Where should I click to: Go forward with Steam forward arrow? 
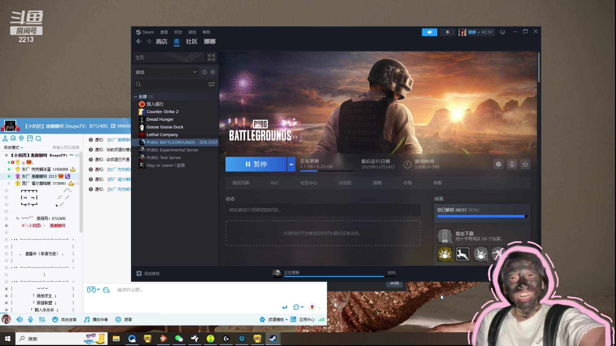click(x=149, y=41)
